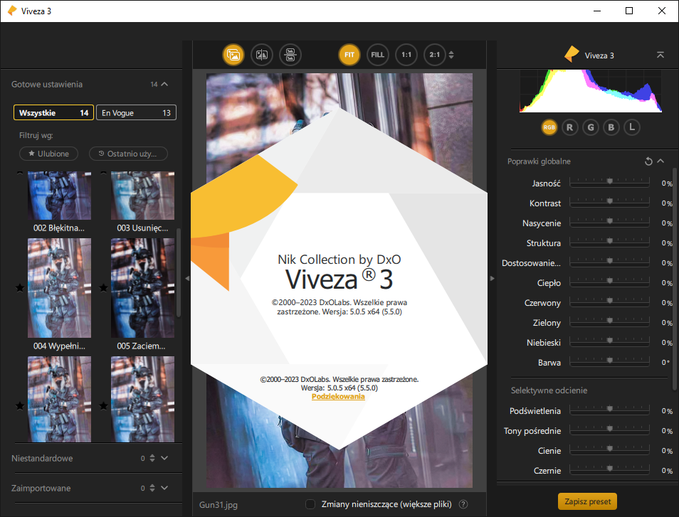Adjust the Jasność slider
The height and width of the screenshot is (517, 679).
point(610,183)
